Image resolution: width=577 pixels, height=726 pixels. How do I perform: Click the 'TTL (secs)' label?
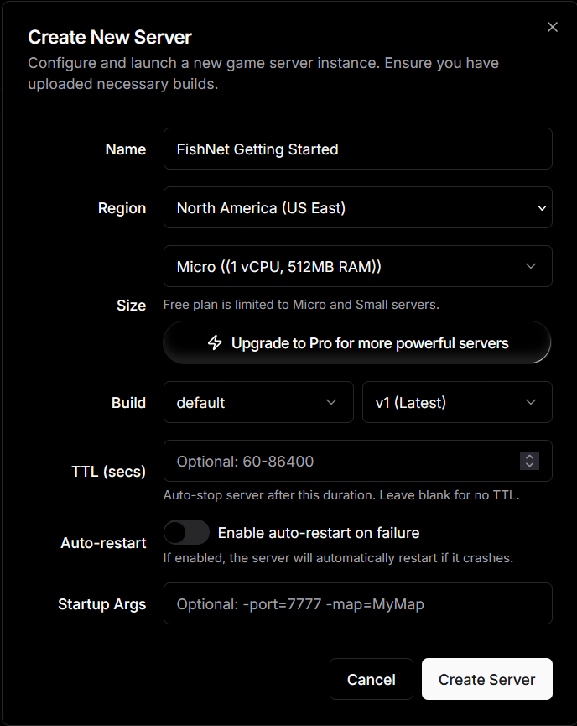pos(109,472)
